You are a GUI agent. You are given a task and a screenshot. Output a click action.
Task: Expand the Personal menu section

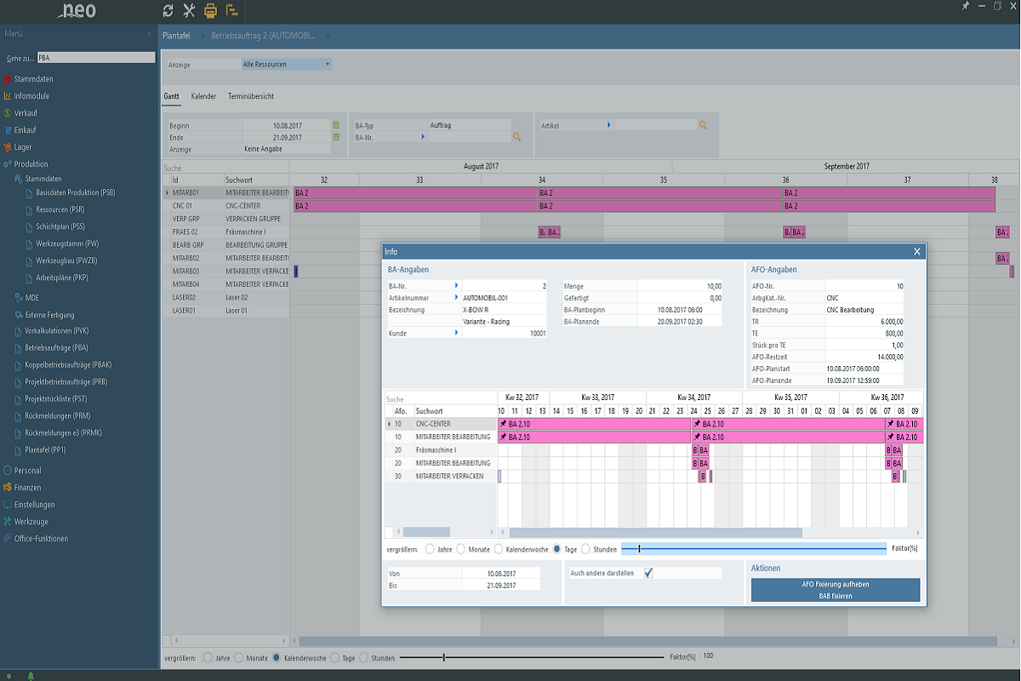pyautogui.click(x=27, y=470)
